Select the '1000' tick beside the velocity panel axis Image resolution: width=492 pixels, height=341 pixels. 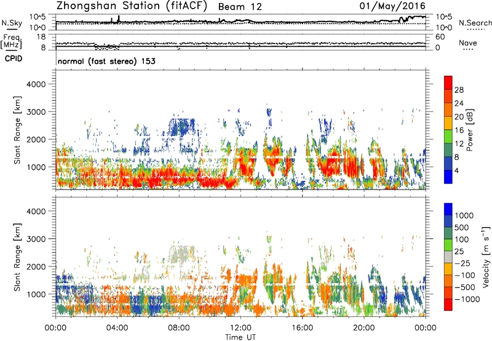click(36, 294)
